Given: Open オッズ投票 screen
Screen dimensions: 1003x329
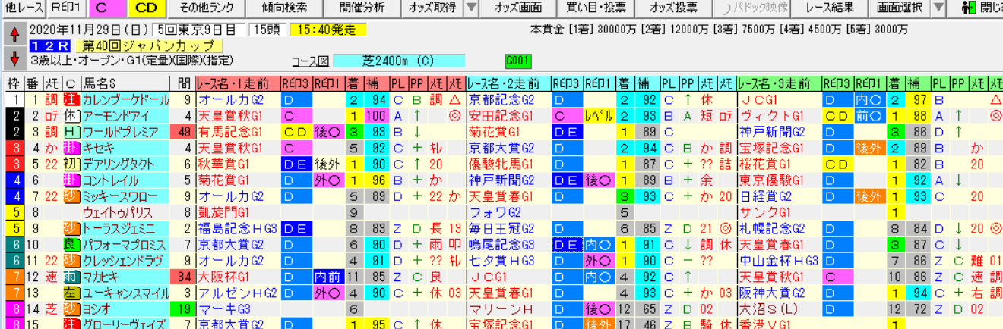Looking at the screenshot, I should pyautogui.click(x=673, y=8).
